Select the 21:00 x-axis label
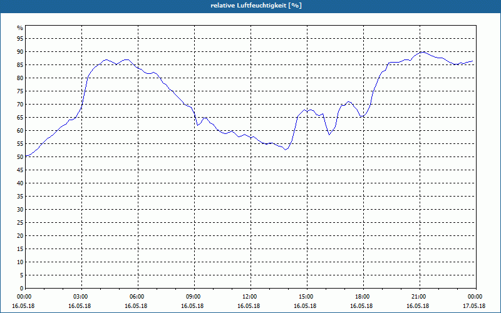501x313 pixels. click(x=420, y=297)
